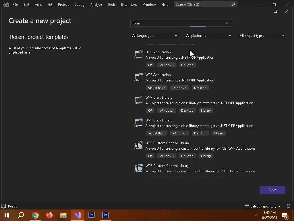Click the Library tag under C# WPF Class Library
294x221 pixels.
pos(206,110)
